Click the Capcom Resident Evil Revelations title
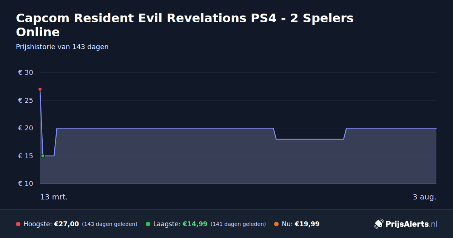This screenshot has width=453, height=238. point(185,25)
